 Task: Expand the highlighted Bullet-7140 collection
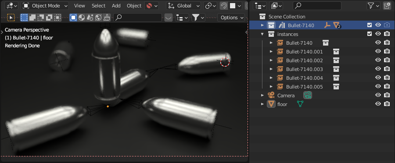click(262, 25)
